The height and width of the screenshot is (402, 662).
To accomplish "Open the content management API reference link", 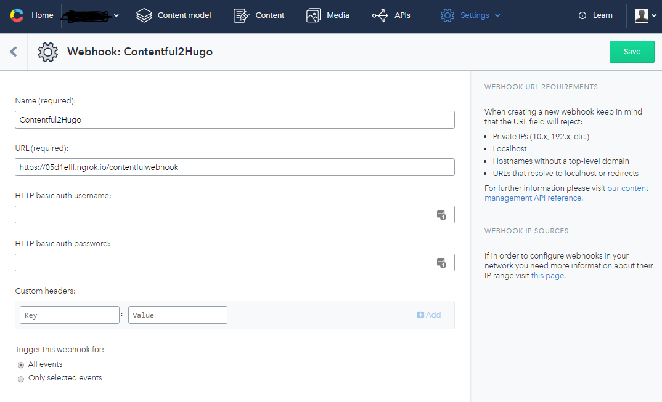I will coord(566,193).
